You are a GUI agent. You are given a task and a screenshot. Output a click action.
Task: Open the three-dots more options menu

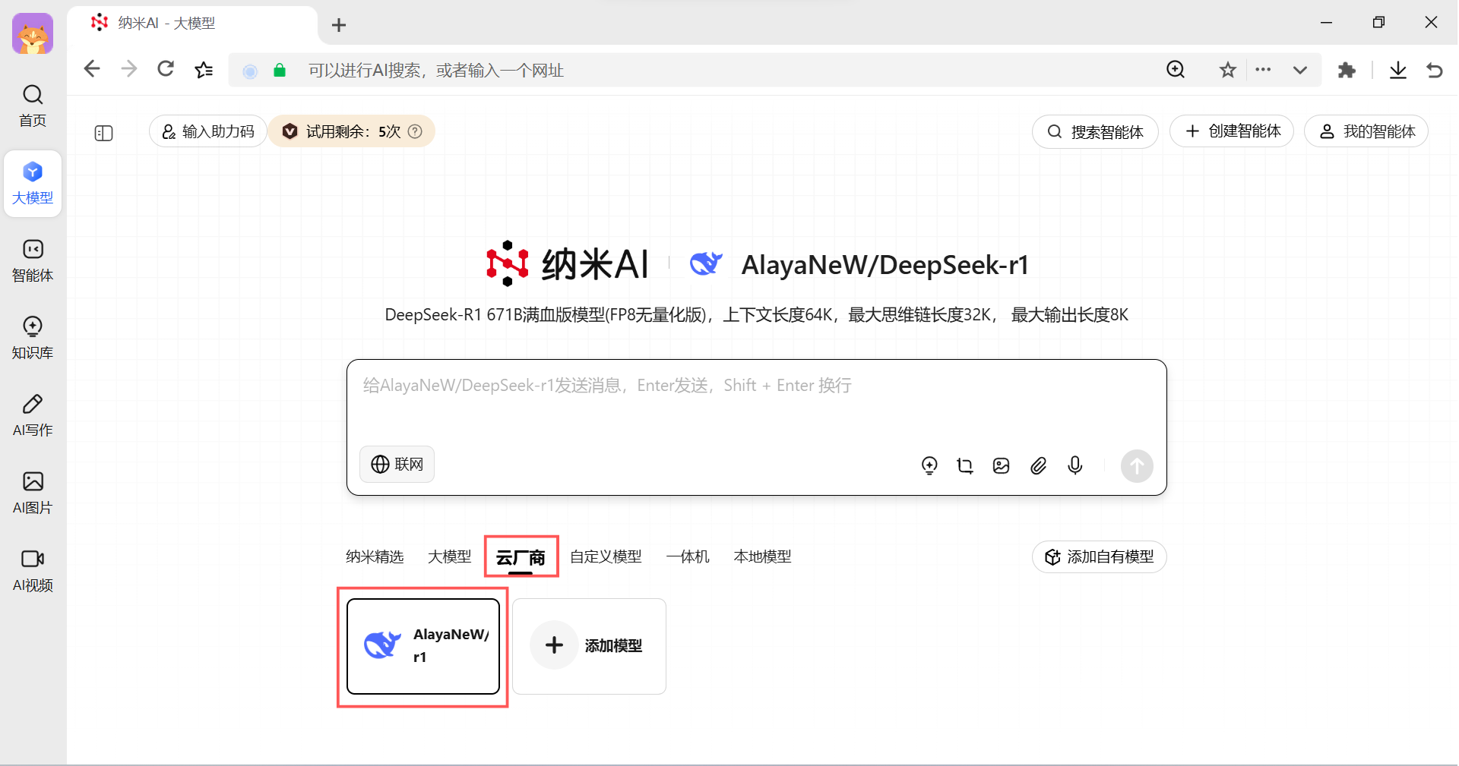(x=1263, y=70)
